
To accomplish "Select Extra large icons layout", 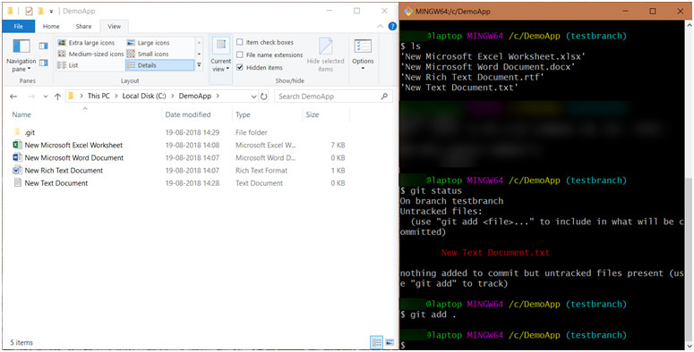I will (x=86, y=43).
